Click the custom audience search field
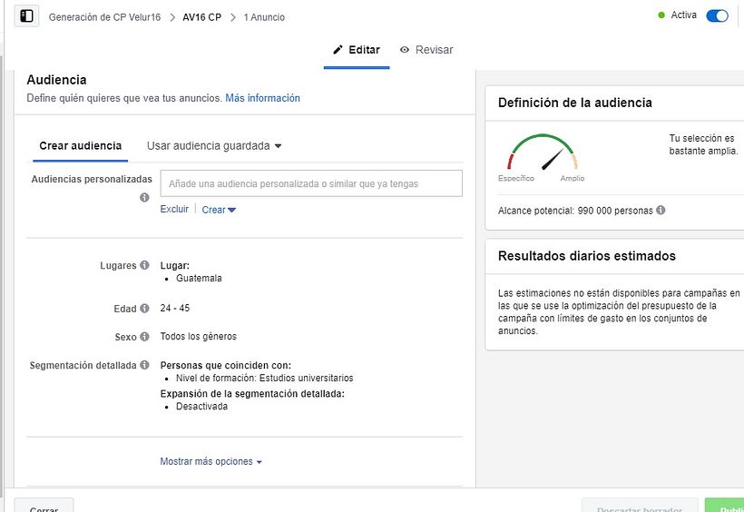The height and width of the screenshot is (512, 744). pyautogui.click(x=311, y=183)
